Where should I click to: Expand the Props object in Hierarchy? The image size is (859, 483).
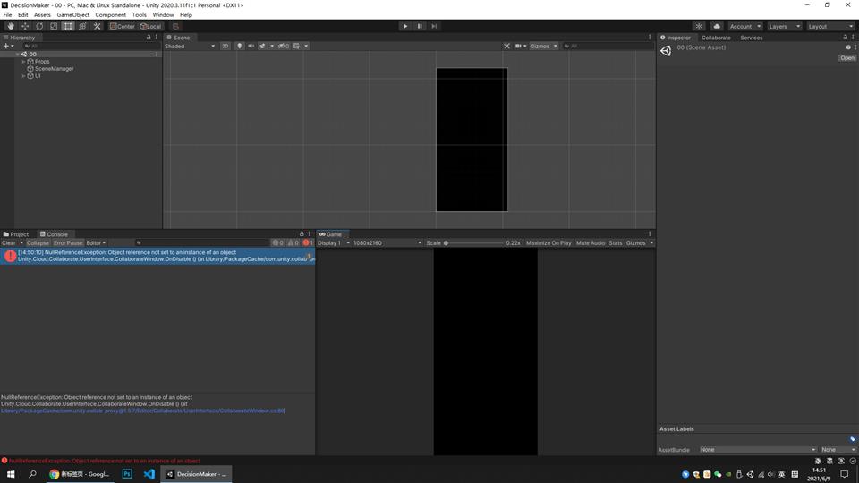(x=23, y=62)
